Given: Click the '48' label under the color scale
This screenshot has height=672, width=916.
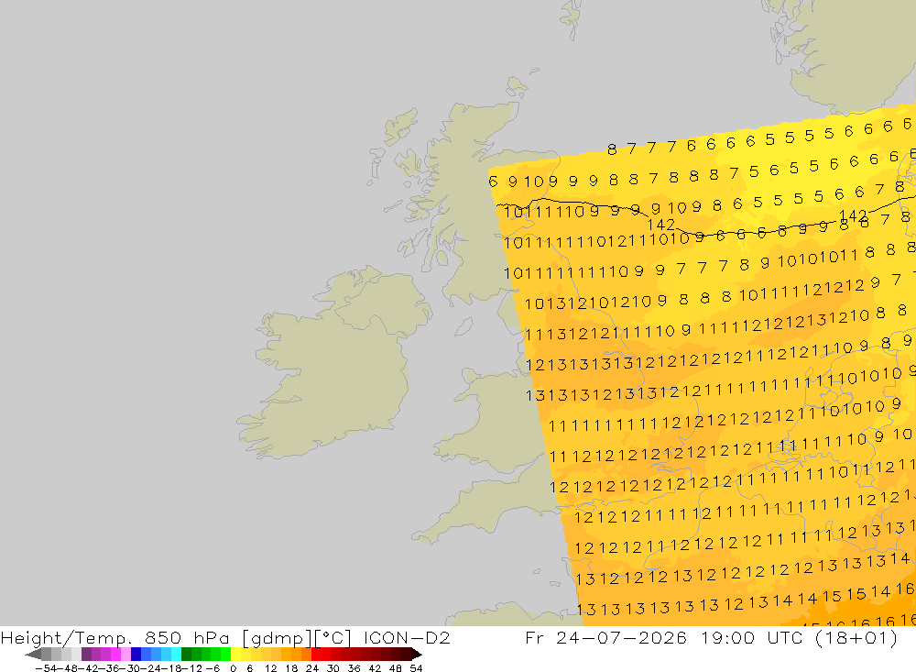Looking at the screenshot, I should point(395,668).
